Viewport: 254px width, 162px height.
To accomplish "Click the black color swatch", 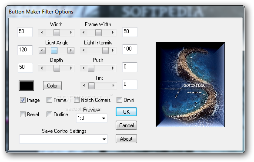I will click(x=26, y=85).
